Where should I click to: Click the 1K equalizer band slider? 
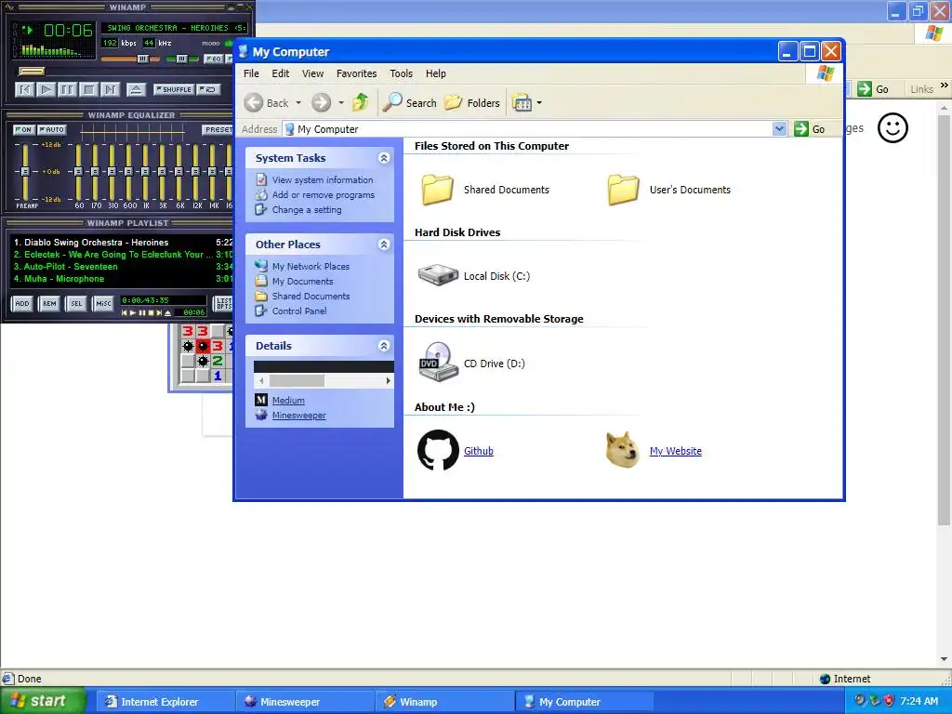coord(145,172)
